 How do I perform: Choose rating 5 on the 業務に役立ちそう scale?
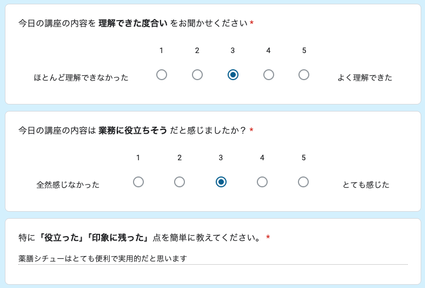[303, 182]
